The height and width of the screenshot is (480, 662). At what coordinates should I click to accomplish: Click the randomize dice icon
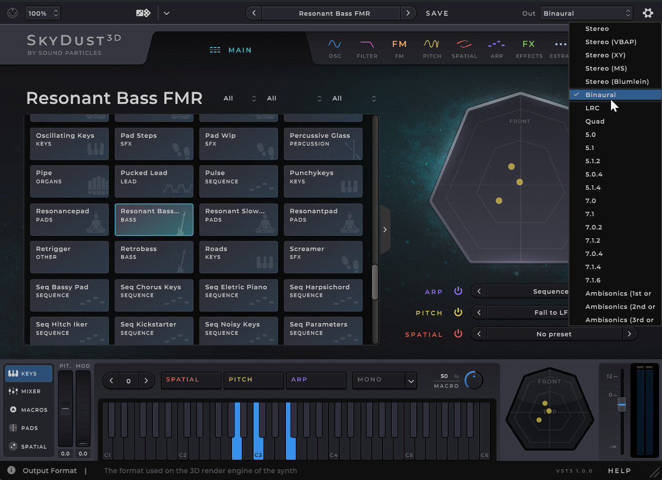tap(143, 13)
